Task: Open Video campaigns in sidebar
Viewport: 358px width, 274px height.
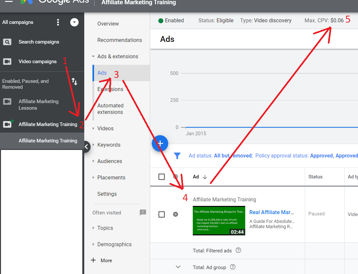Action: click(38, 62)
